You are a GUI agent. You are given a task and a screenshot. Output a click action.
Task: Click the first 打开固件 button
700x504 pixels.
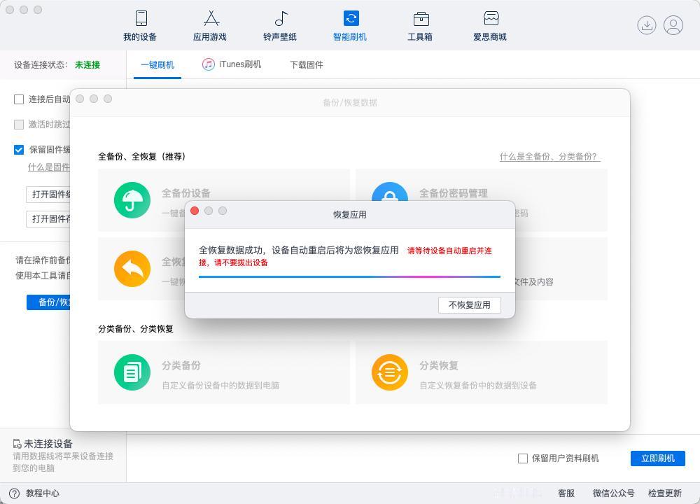tap(48, 194)
